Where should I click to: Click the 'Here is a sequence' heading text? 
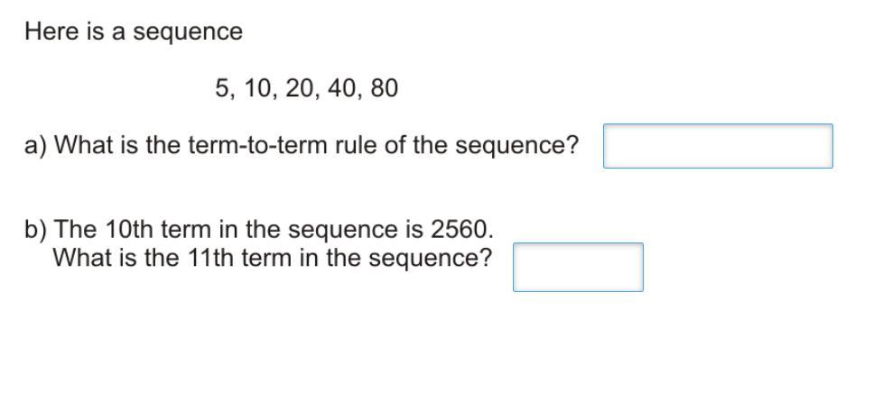[x=134, y=32]
